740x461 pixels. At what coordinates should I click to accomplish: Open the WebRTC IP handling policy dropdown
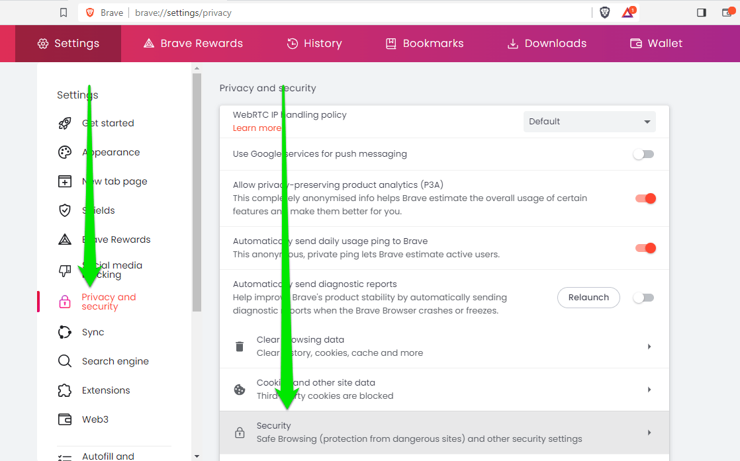click(590, 122)
